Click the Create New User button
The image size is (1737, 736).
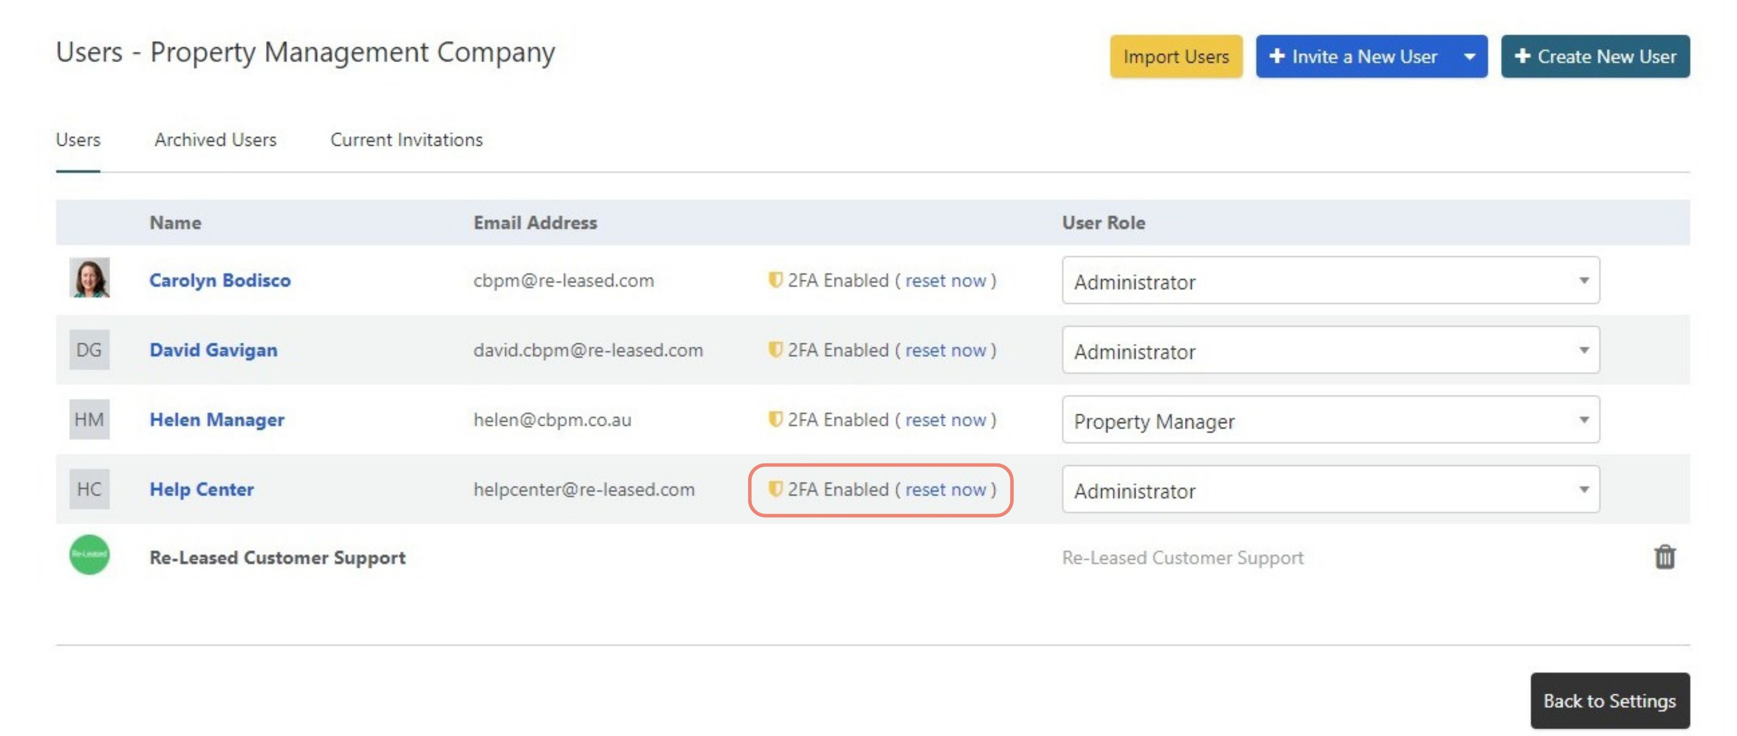click(x=1595, y=57)
